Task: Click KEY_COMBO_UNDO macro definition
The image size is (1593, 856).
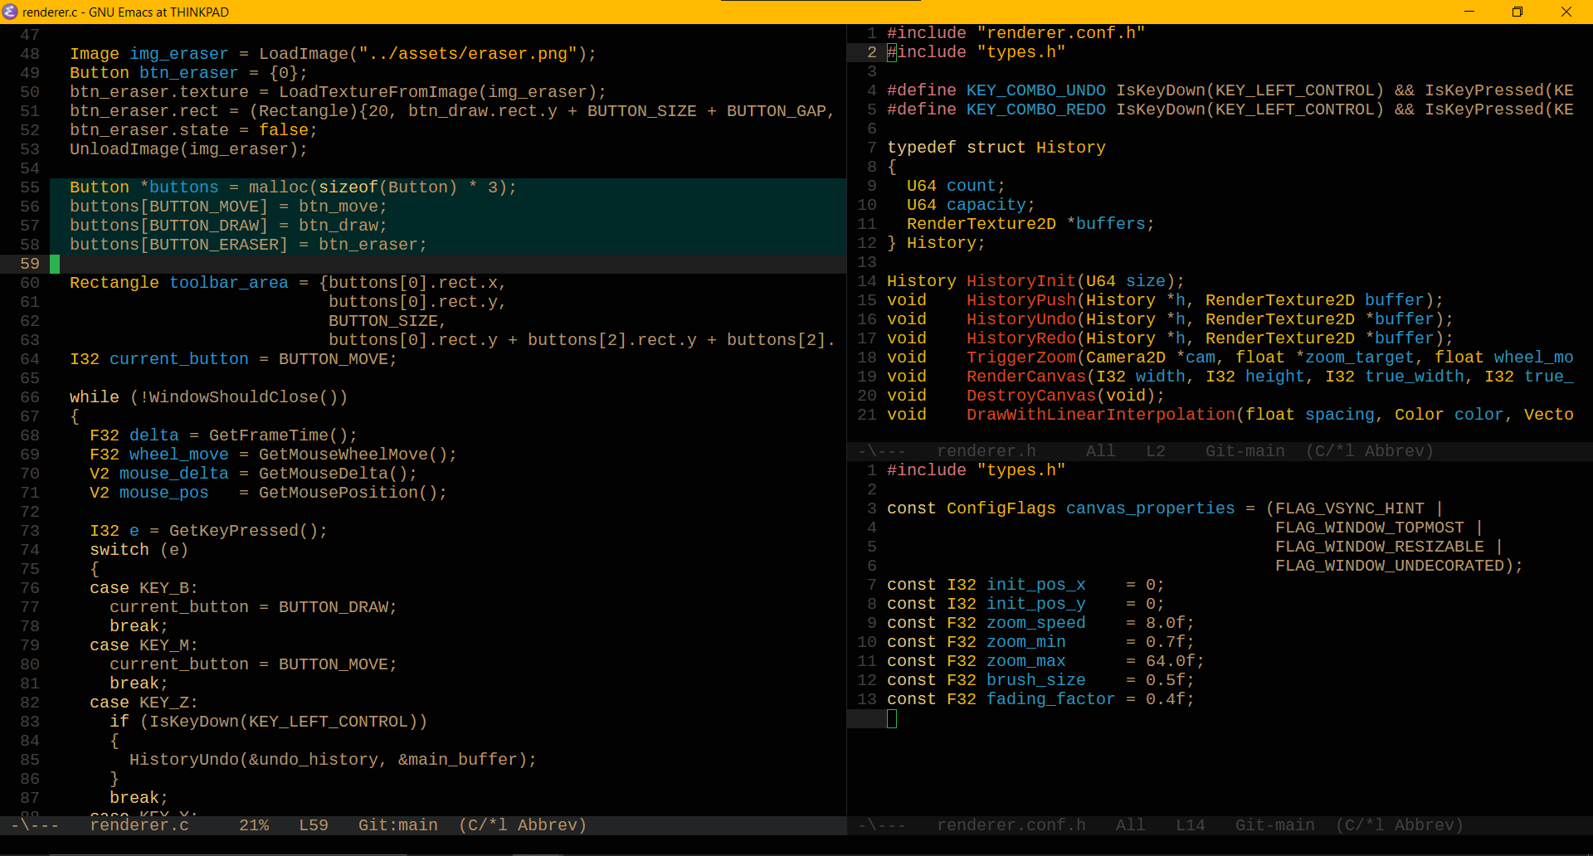Action: (x=1036, y=90)
